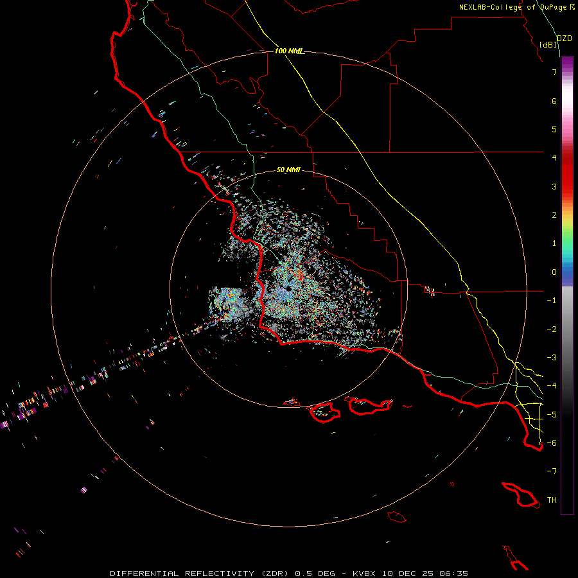Screen dimensions: 578x578
Task: Click the 06:35 timestamp in the caption
Action: (x=454, y=574)
